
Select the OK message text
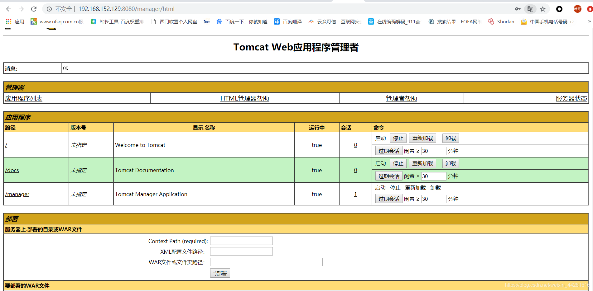point(65,68)
